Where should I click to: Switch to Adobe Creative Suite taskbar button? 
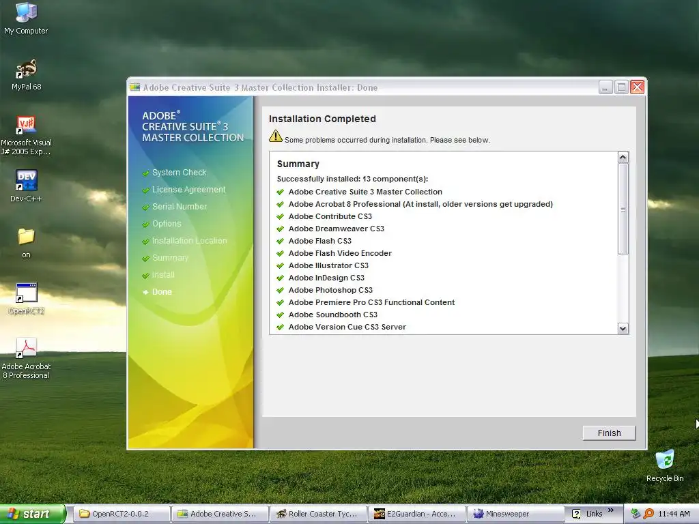point(220,514)
